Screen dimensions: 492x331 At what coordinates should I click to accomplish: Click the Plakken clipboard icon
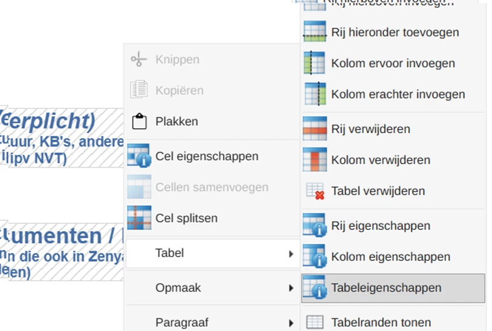139,122
